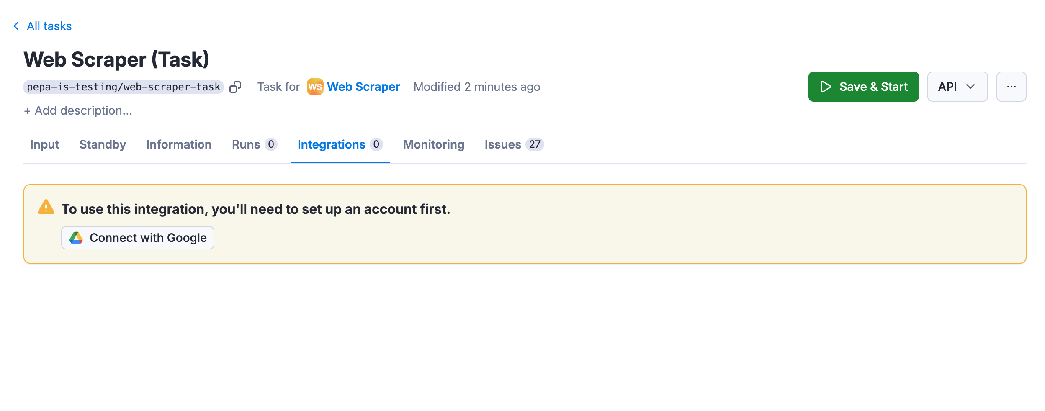
Task: Click Connect with Google
Action: 137,237
